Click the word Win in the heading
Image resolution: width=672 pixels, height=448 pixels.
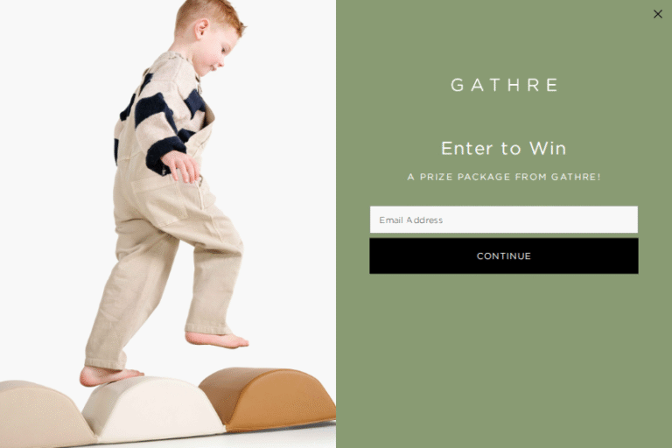click(548, 149)
